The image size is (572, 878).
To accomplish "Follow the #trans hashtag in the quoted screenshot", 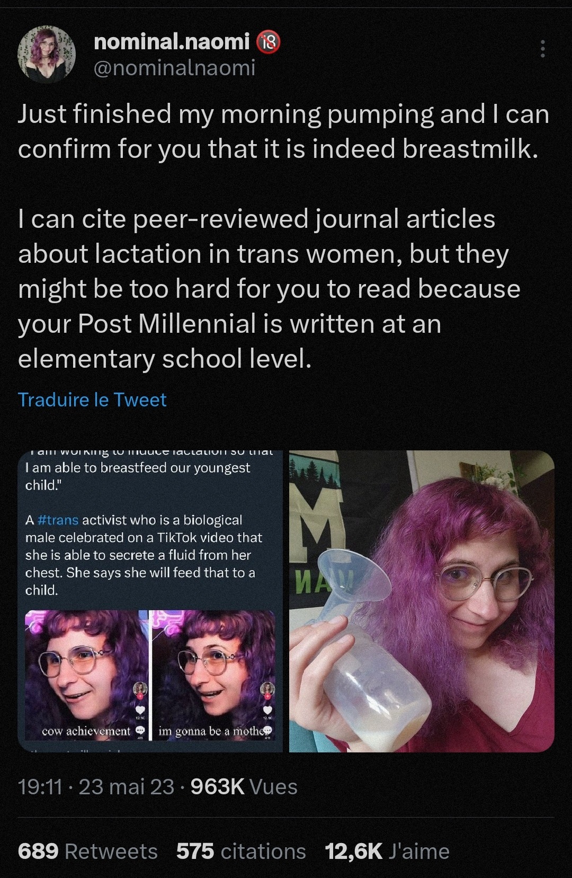I will (x=58, y=520).
